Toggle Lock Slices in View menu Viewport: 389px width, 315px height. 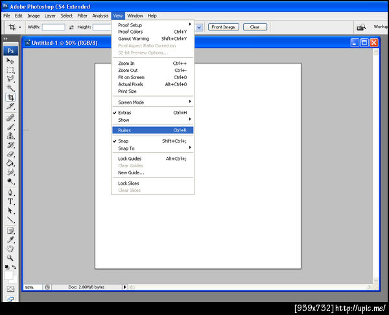(152, 183)
